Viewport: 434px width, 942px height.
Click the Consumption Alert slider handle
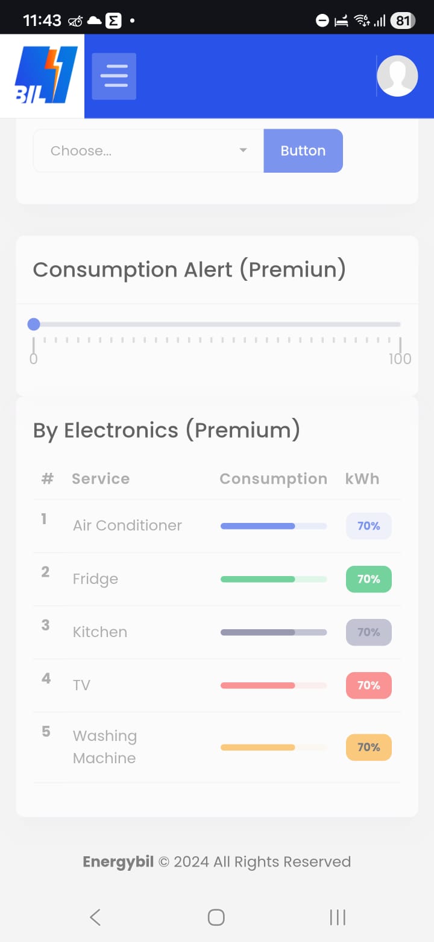34,325
